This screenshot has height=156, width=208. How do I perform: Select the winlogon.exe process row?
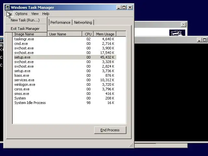click(x=65, y=84)
